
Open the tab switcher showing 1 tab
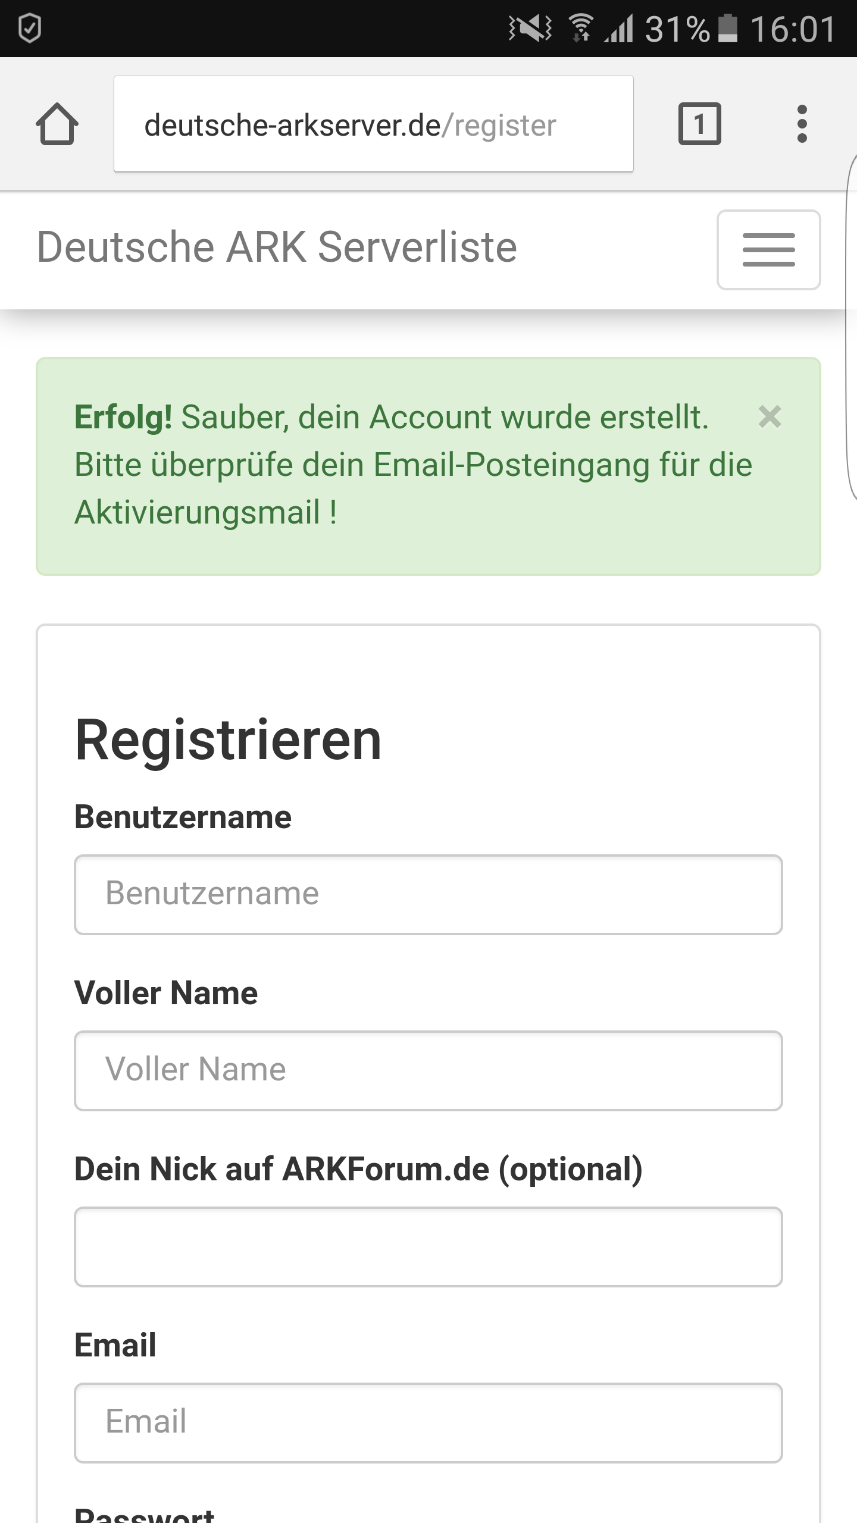[700, 124]
